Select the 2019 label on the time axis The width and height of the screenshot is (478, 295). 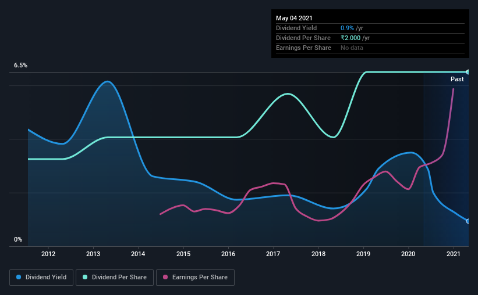[364, 254]
